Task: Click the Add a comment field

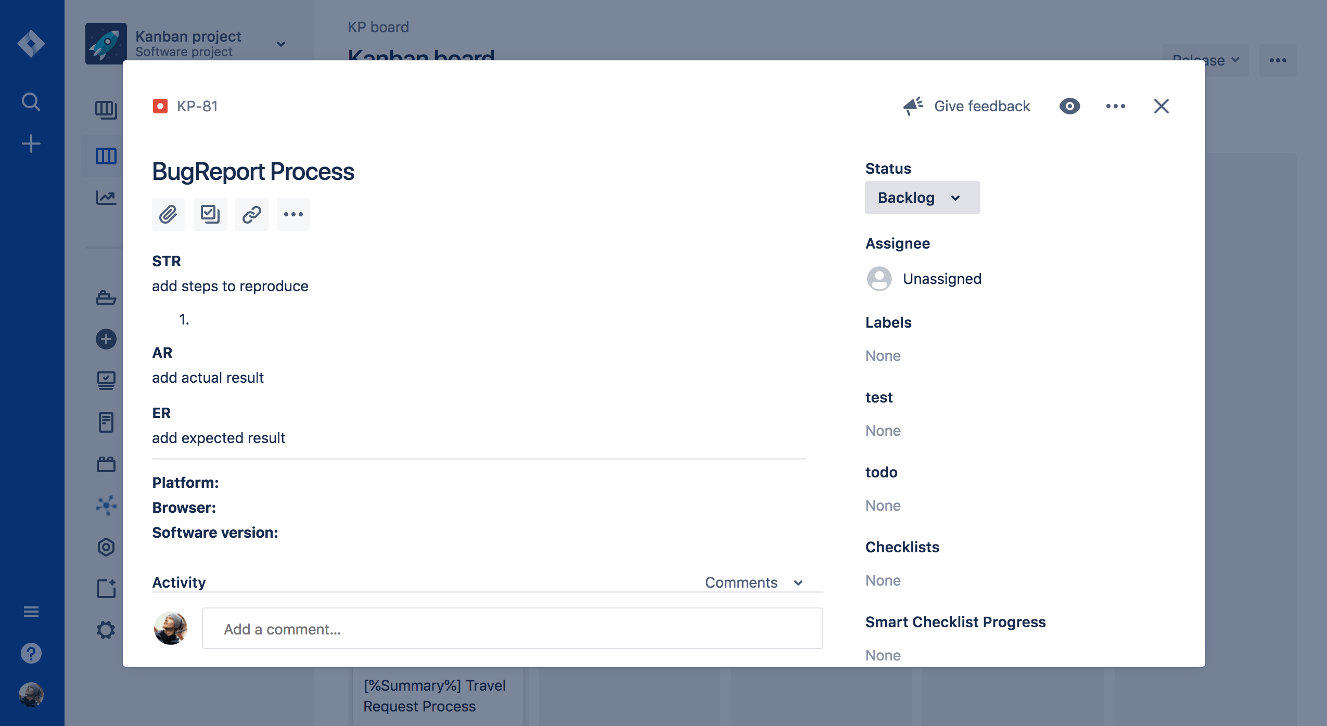Action: click(512, 629)
